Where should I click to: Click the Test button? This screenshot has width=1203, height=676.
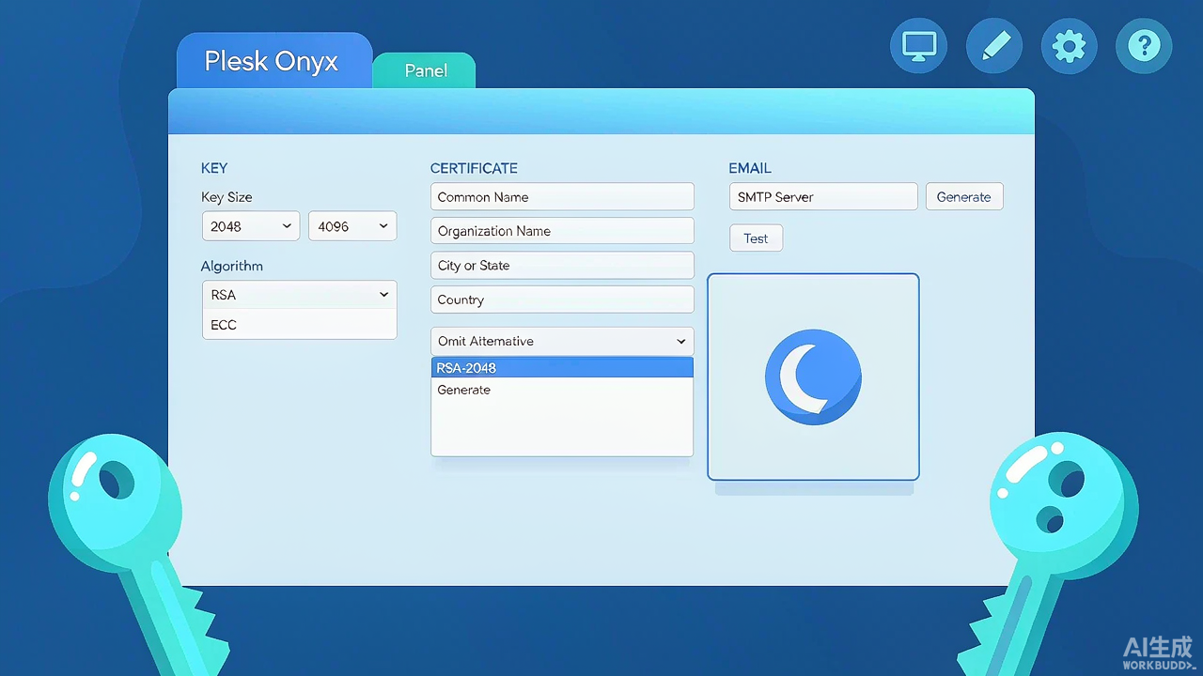(x=756, y=238)
